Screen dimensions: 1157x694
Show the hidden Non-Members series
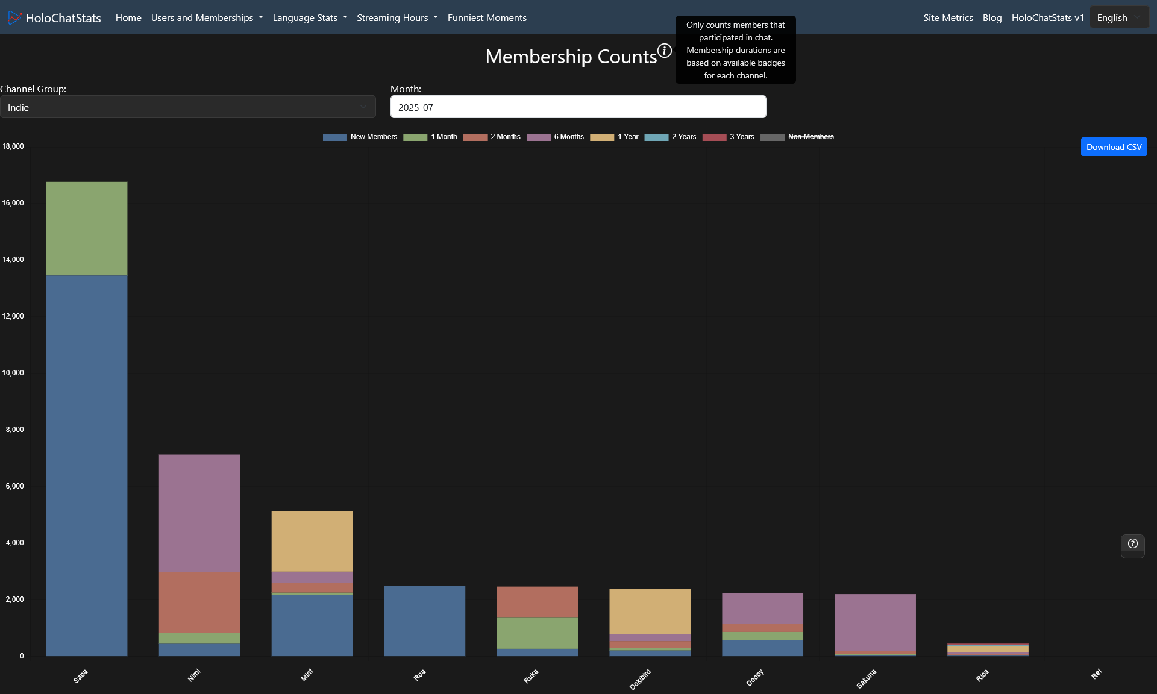pyautogui.click(x=797, y=137)
